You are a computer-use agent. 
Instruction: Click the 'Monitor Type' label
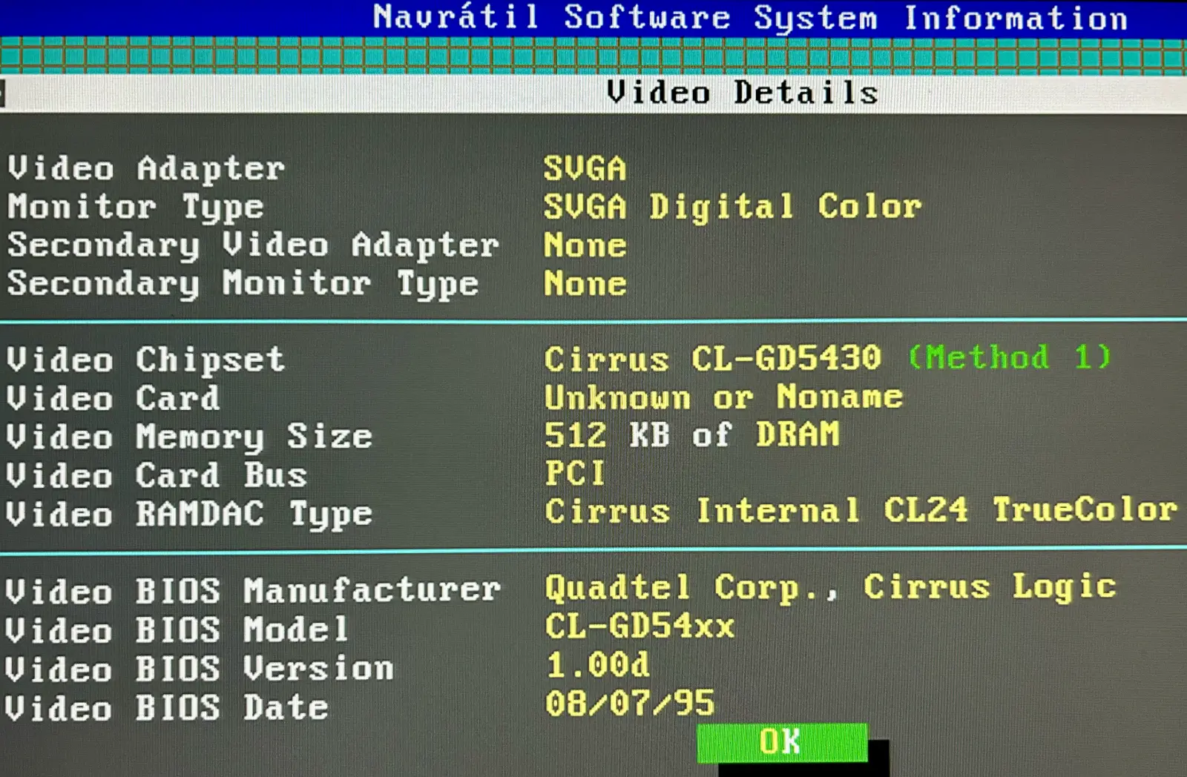click(x=136, y=207)
